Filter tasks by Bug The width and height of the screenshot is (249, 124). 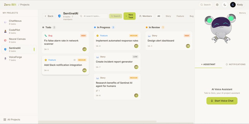192,16
